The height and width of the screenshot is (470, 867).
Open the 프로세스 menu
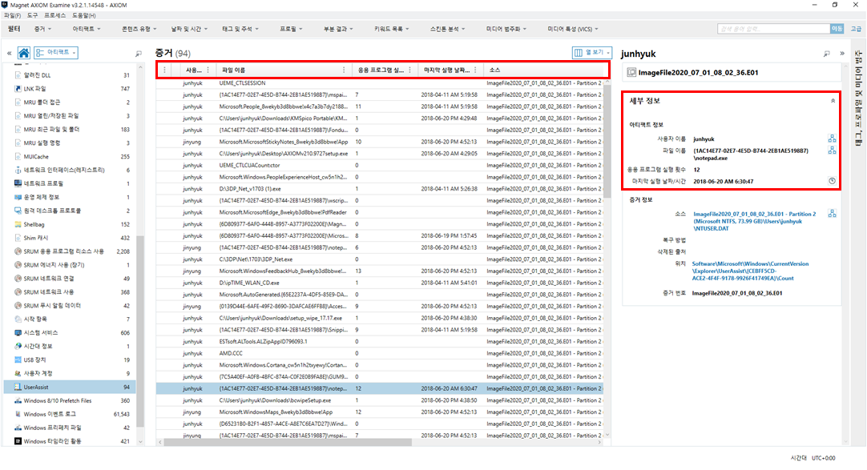[54, 15]
